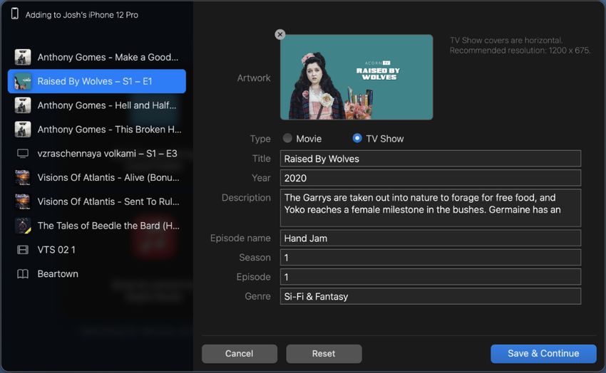Click the Raised By Wolves artwork image
Screen dimensions: 606x373
[356, 77]
